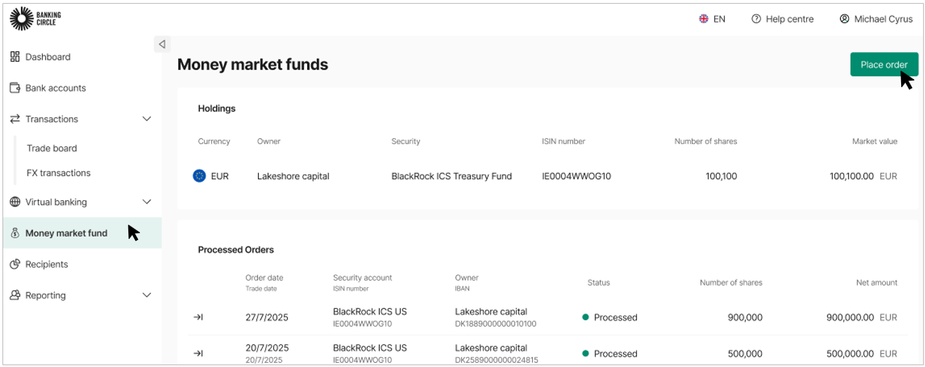Click the Money market funds page title
The image size is (925, 367).
253,64
